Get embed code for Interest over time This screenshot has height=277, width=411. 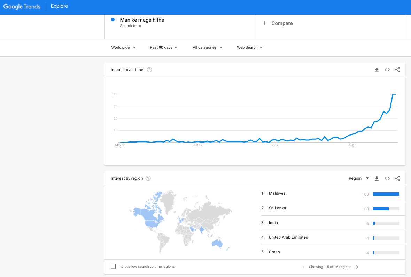pyautogui.click(x=387, y=70)
